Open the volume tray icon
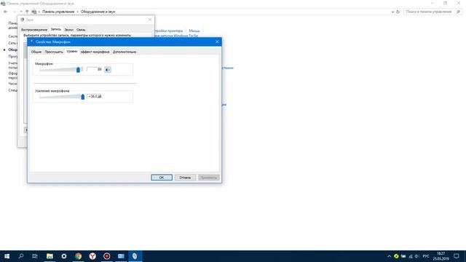 pos(417,256)
